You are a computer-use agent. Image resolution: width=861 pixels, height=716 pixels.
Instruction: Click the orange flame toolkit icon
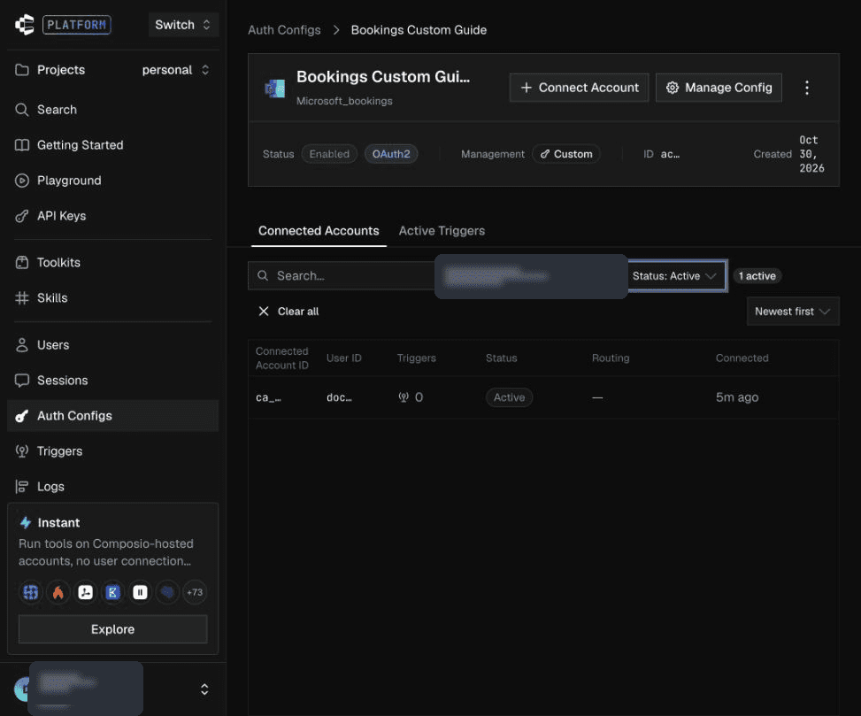[x=58, y=592]
